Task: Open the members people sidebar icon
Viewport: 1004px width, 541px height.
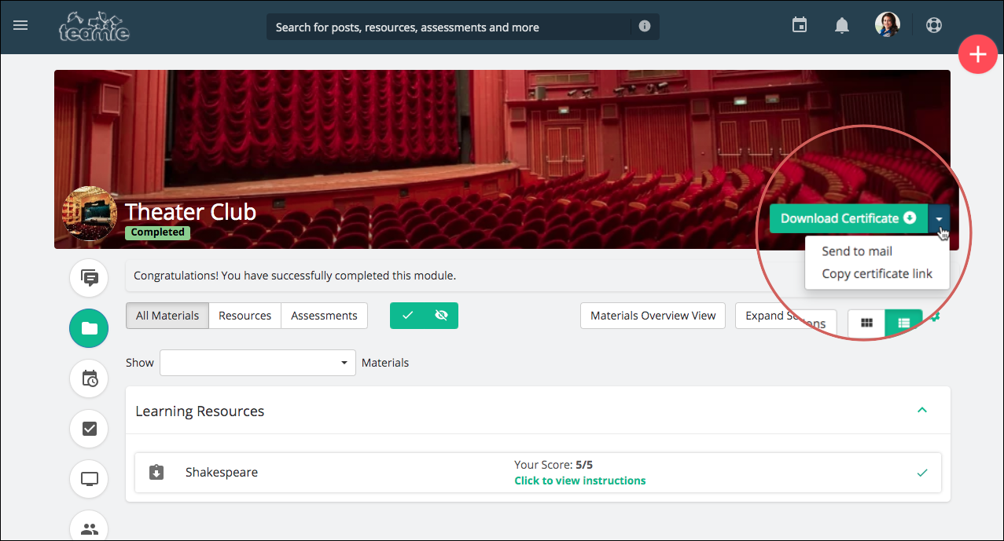Action: (x=90, y=527)
